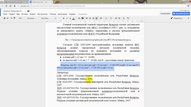The width and height of the screenshot is (191, 107).
Task: Click the Increase indent icon
Action: [119, 18]
